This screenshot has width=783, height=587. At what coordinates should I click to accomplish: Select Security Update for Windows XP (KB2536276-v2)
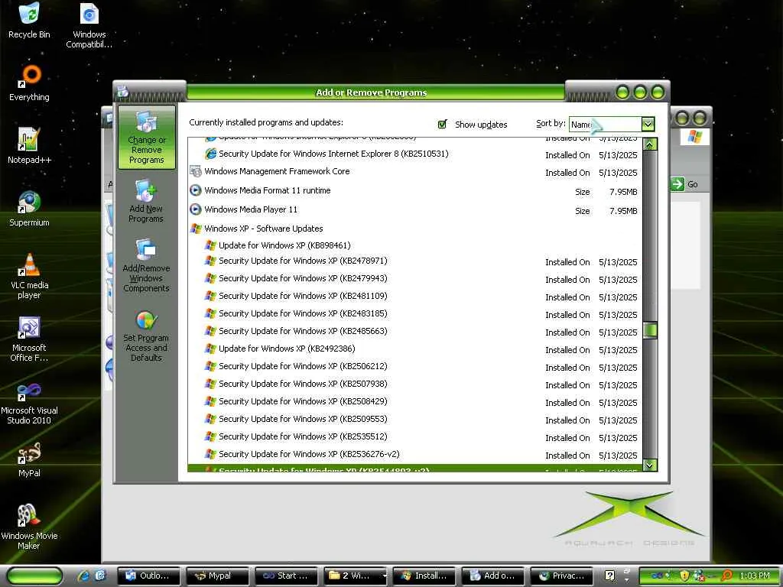coord(309,454)
